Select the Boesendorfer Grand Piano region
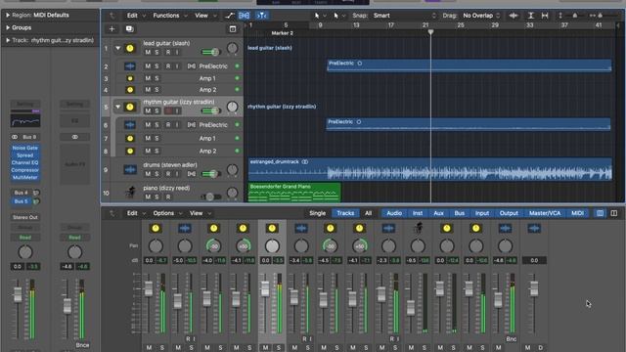Image resolution: width=626 pixels, height=352 pixels. [x=294, y=193]
